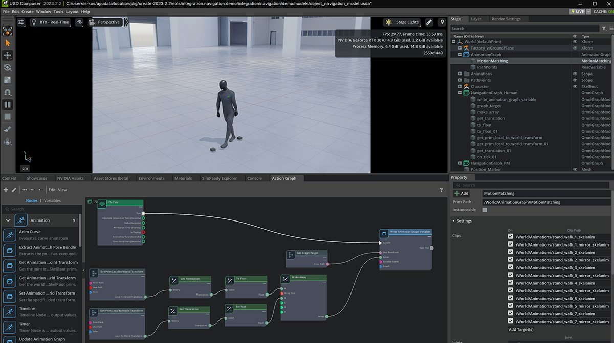
Task: Click the Add button in Property panel
Action: coord(461,193)
